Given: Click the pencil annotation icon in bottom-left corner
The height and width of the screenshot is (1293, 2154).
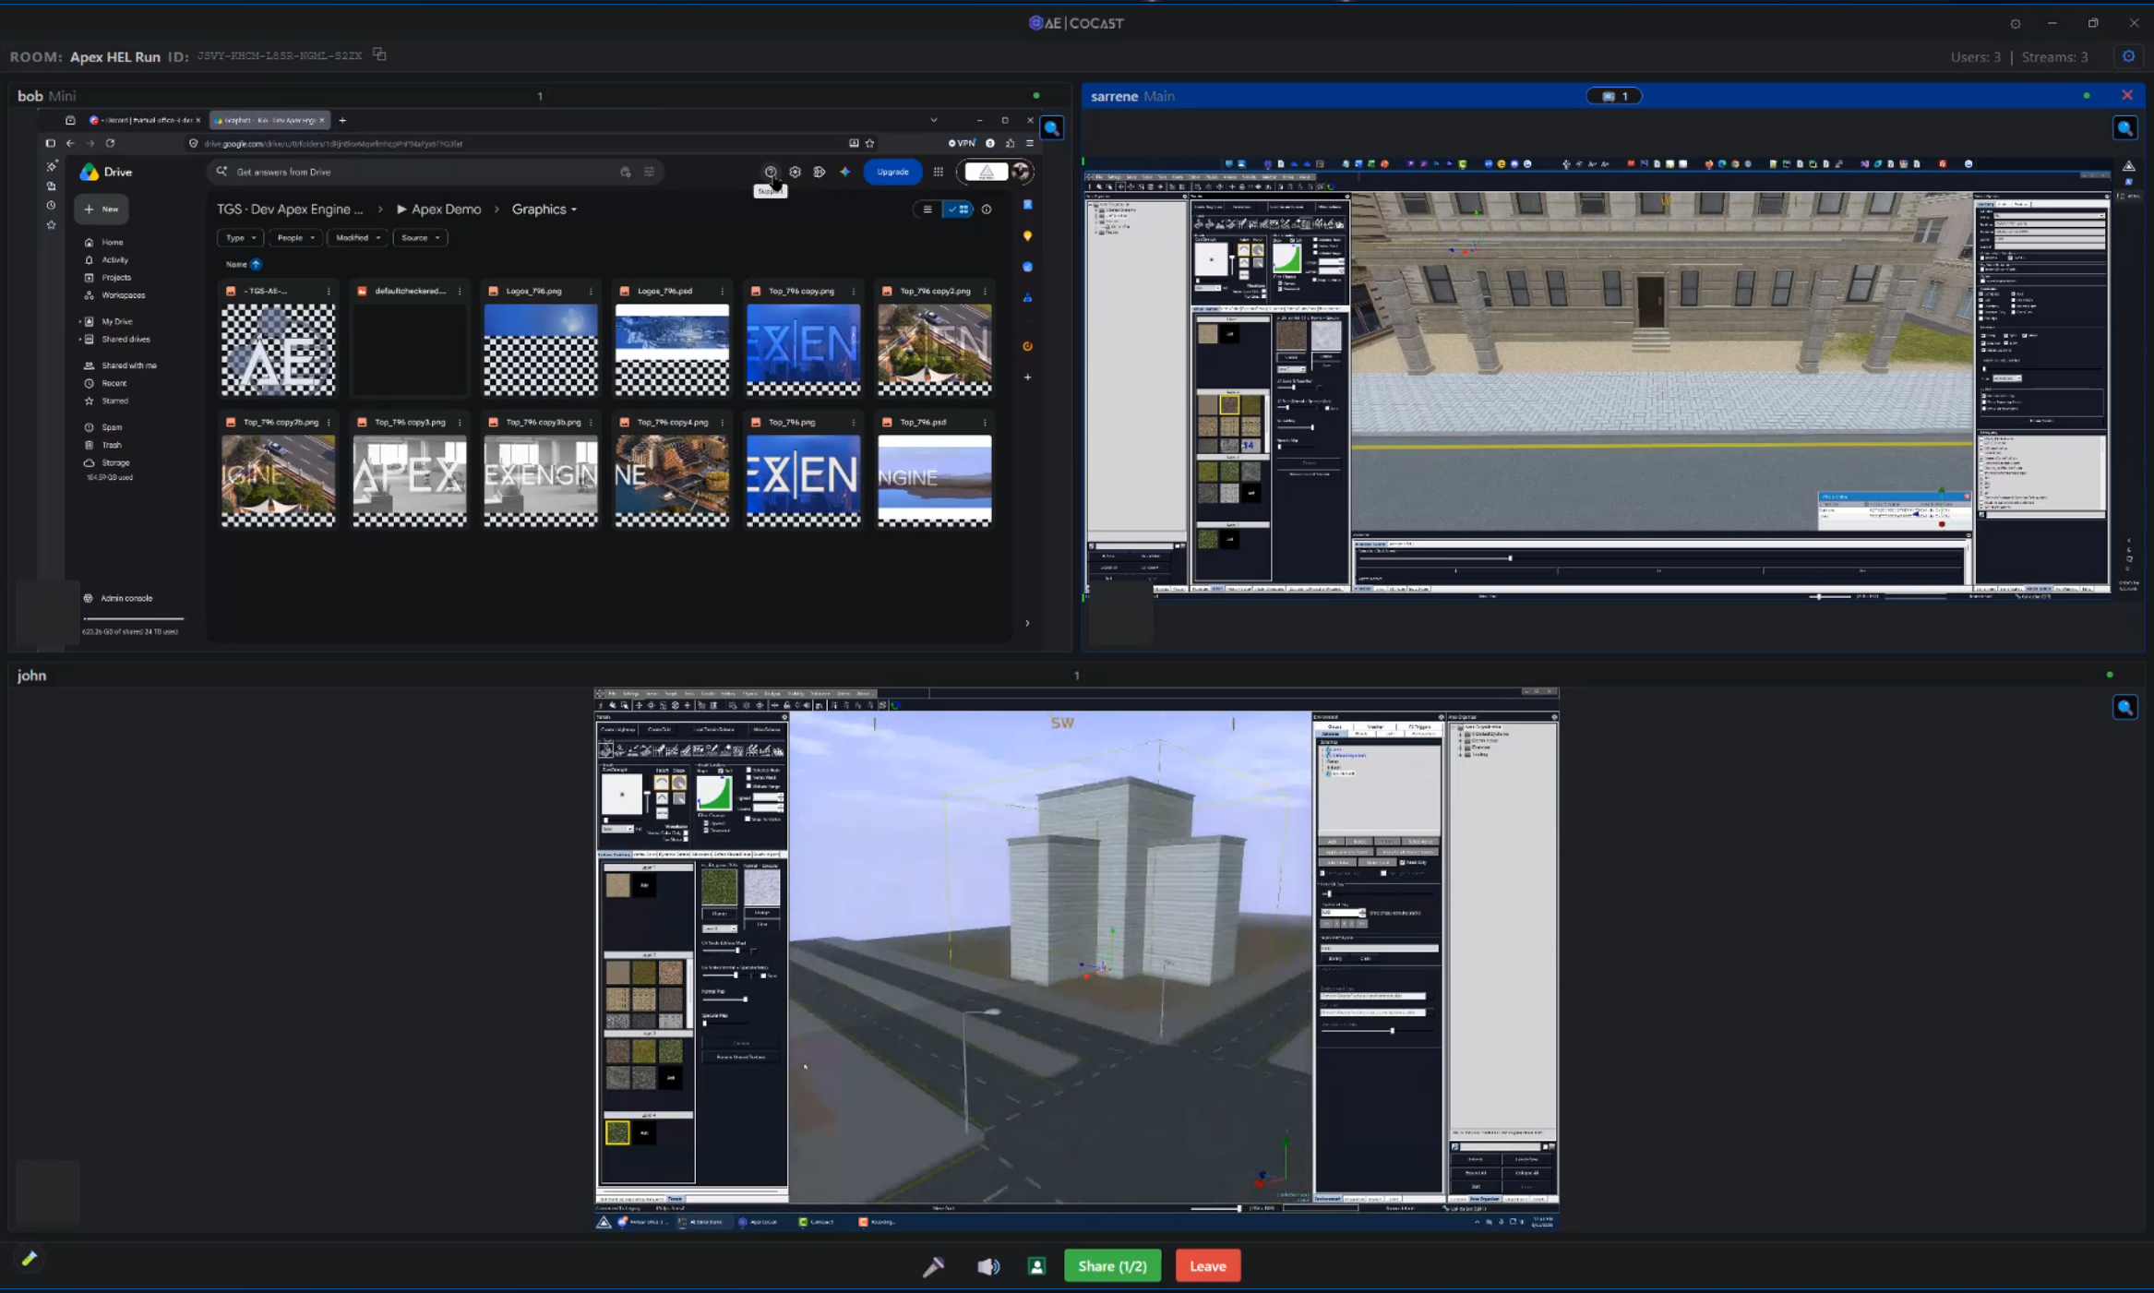Looking at the screenshot, I should pos(29,1258).
